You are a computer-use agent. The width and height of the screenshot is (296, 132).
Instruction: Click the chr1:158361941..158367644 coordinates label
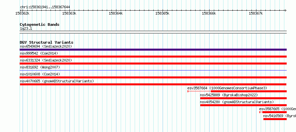[45, 7]
